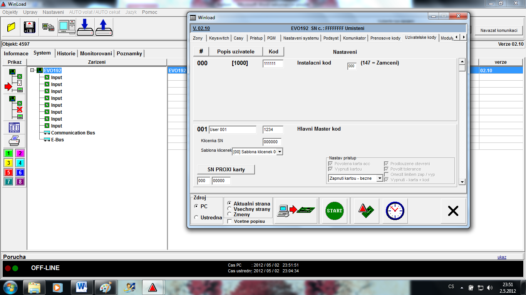Select Communication Bus in the tree

click(x=73, y=133)
